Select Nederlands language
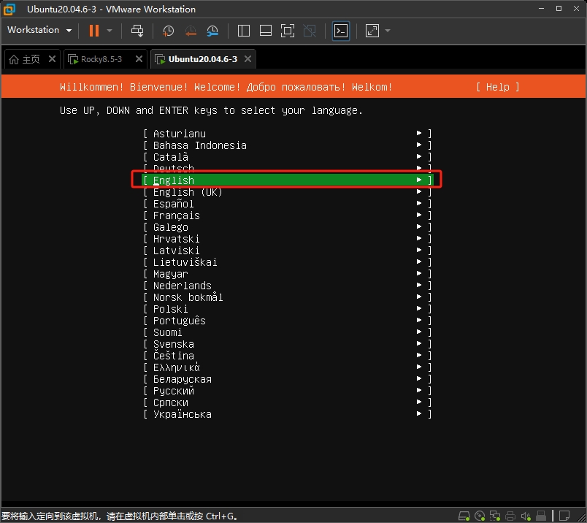Viewport: 587px width, 523px height. pos(287,286)
